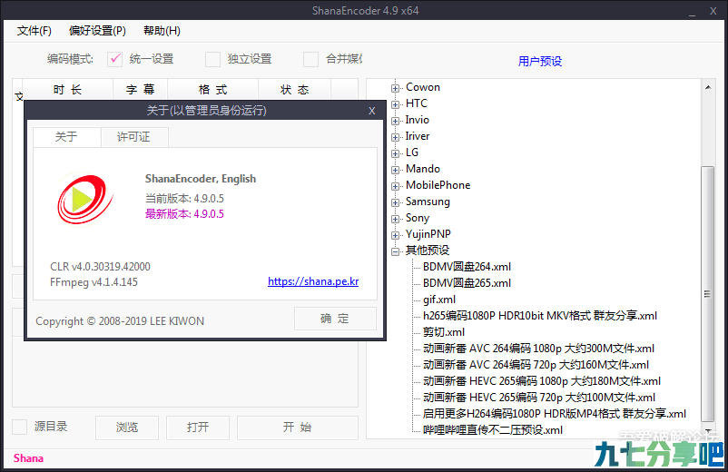Click the Shana status bar text
Screen dimensions: 728x472
pos(28,458)
